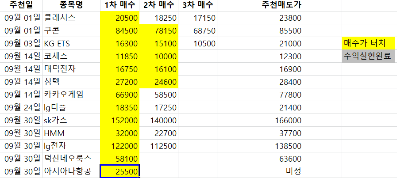Click the 138500 sell price cell

point(280,146)
